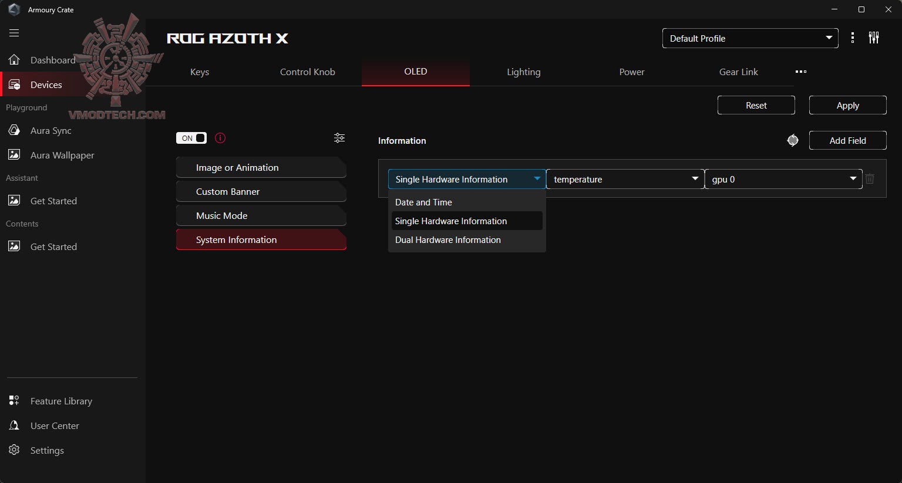Click the Contents section label
This screenshot has height=483, width=902.
click(x=22, y=224)
